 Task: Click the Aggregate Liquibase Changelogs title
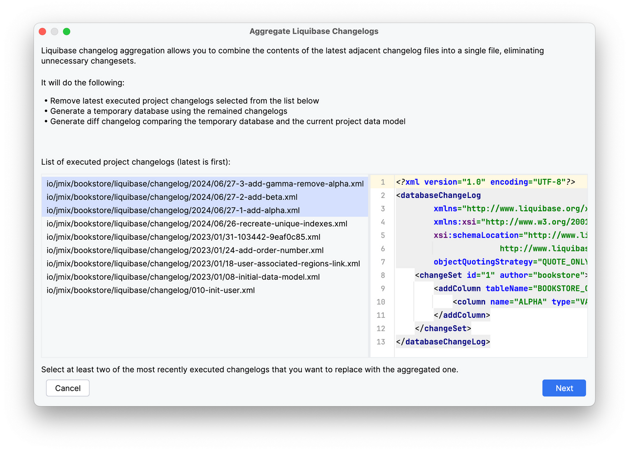point(314,31)
